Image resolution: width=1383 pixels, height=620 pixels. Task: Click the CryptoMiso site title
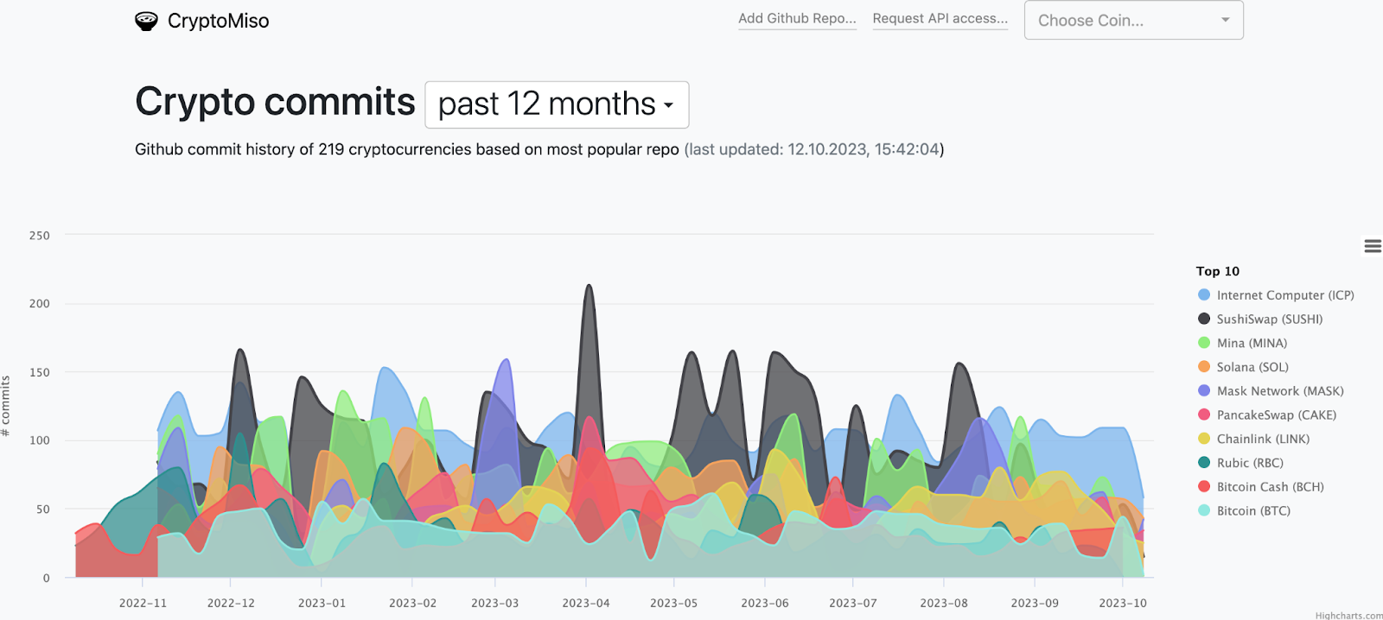tap(218, 21)
